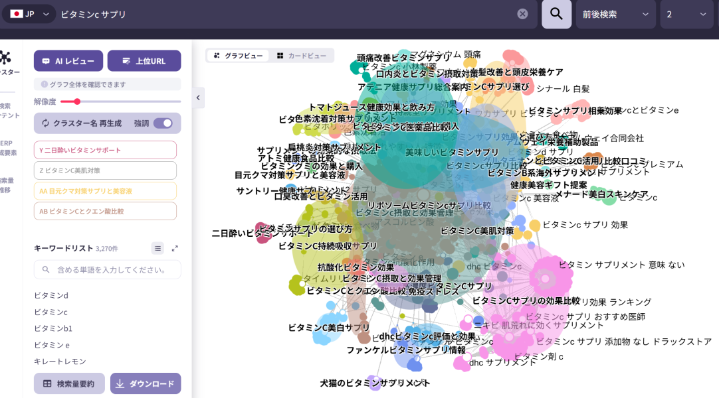Adjust the 解像度 slider handle

(78, 101)
